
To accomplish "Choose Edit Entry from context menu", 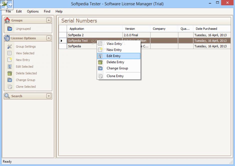I will click(119, 56).
